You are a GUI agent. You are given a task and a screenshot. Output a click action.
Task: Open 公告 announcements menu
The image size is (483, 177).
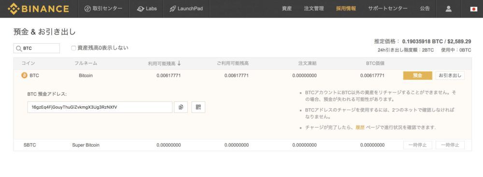[425, 9]
